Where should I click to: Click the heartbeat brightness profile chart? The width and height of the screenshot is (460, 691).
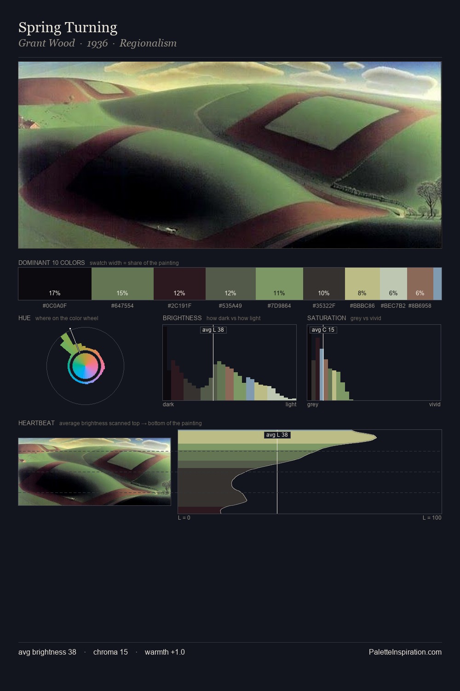click(x=310, y=472)
